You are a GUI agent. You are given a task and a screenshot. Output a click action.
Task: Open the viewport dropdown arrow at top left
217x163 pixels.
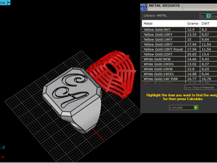tap(9, 3)
